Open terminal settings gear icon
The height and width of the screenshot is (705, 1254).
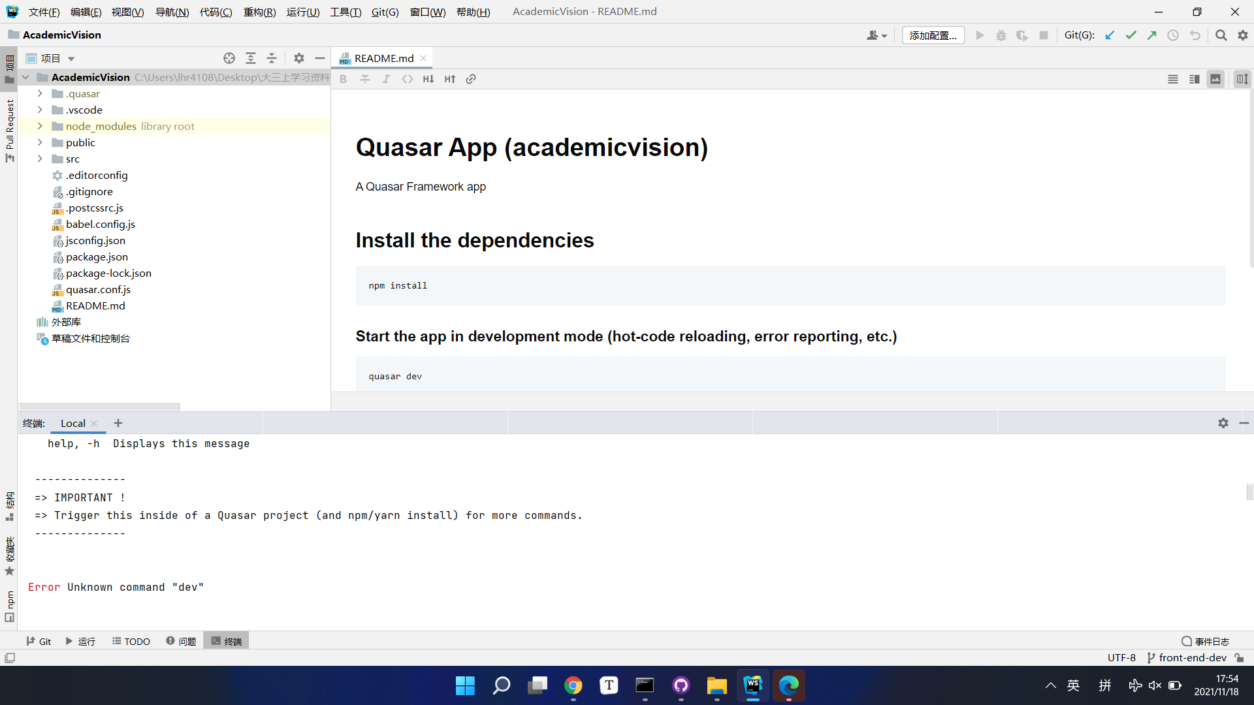pos(1223,423)
